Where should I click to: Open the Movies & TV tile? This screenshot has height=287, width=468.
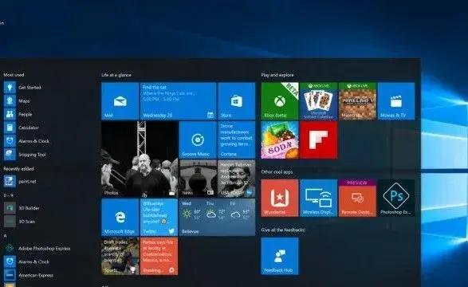(x=396, y=101)
